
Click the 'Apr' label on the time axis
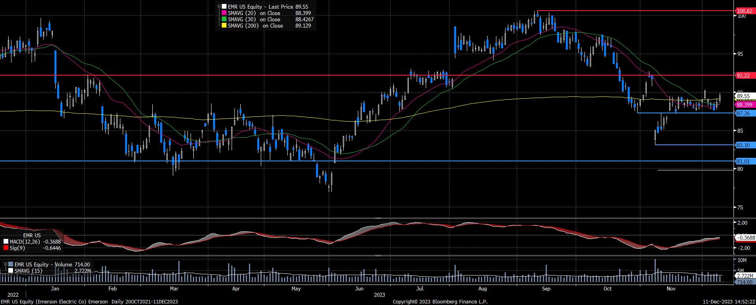coord(236,288)
